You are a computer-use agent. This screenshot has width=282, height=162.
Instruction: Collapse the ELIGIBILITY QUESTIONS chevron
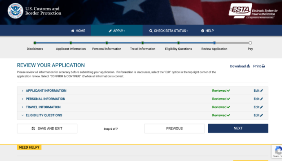click(x=22, y=115)
